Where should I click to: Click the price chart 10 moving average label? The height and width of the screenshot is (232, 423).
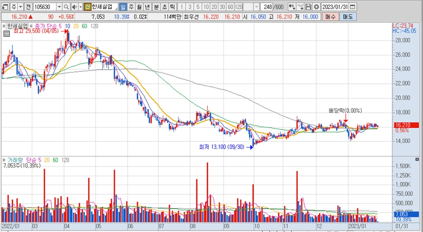point(68,26)
